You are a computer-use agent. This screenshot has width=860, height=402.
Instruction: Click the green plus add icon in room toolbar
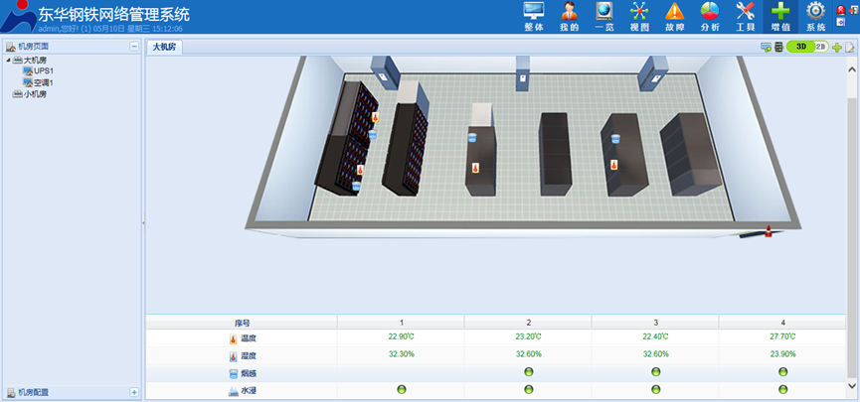[x=837, y=48]
